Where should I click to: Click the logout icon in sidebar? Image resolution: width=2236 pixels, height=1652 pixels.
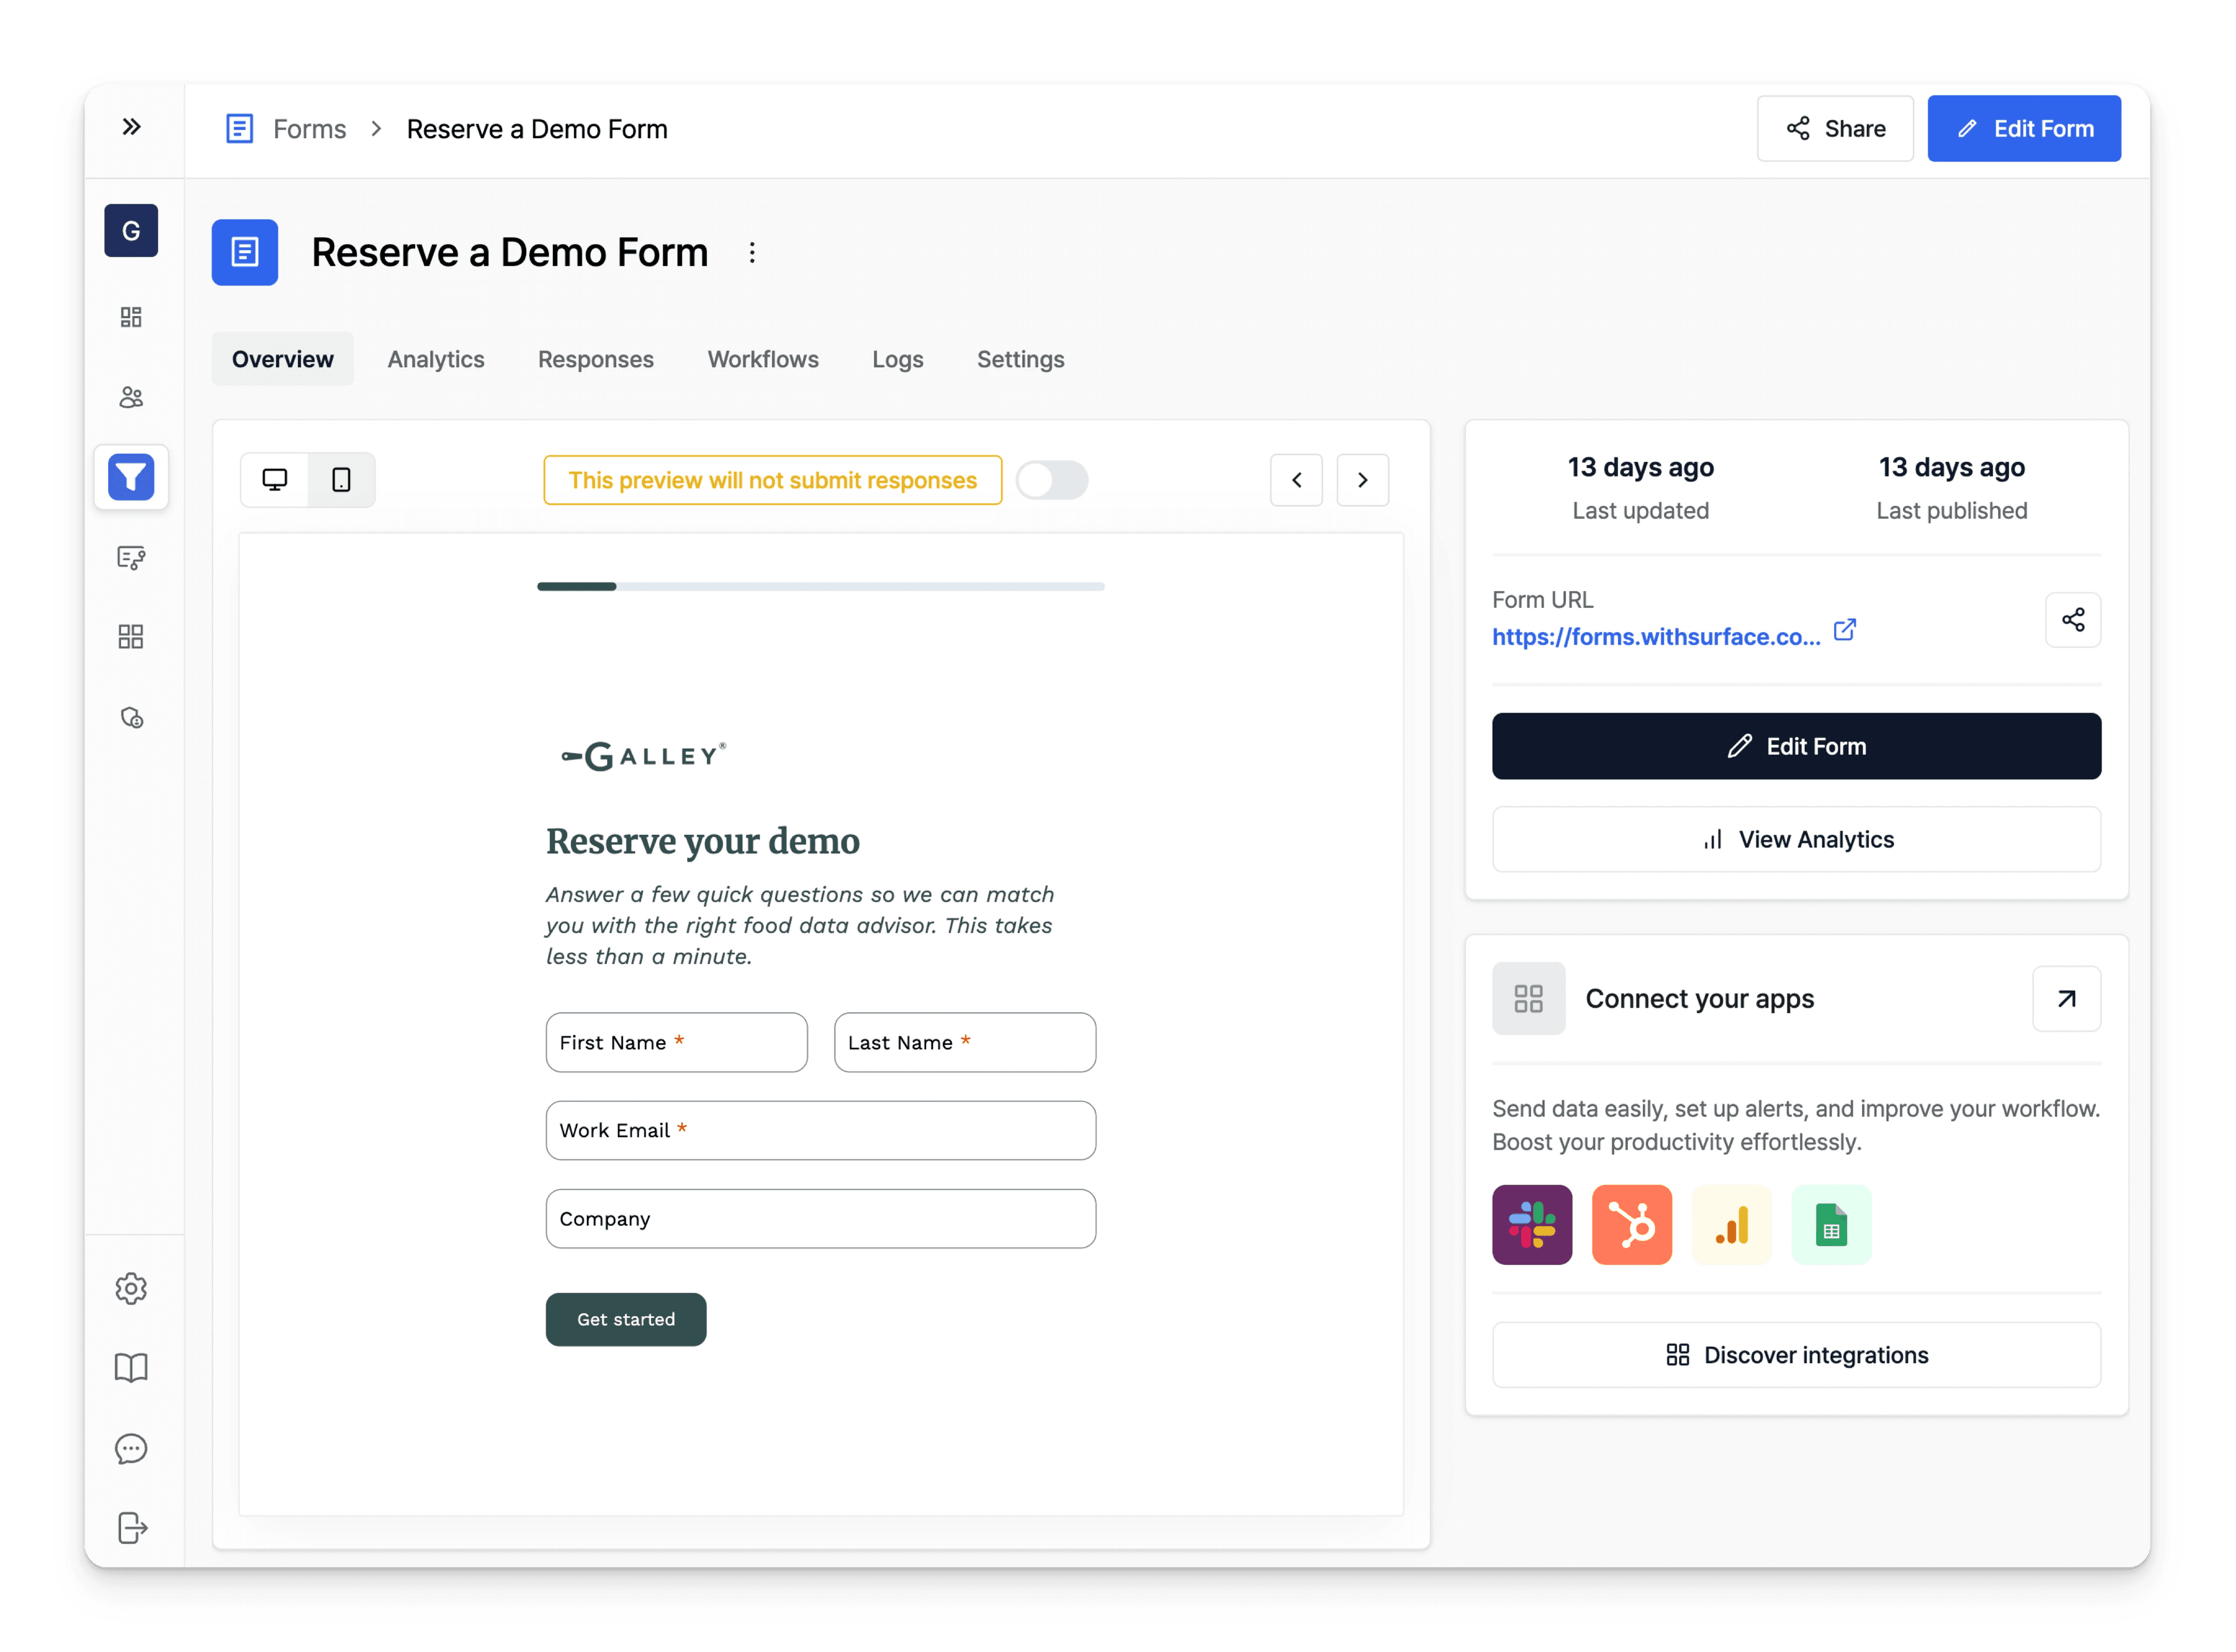pyautogui.click(x=131, y=1527)
